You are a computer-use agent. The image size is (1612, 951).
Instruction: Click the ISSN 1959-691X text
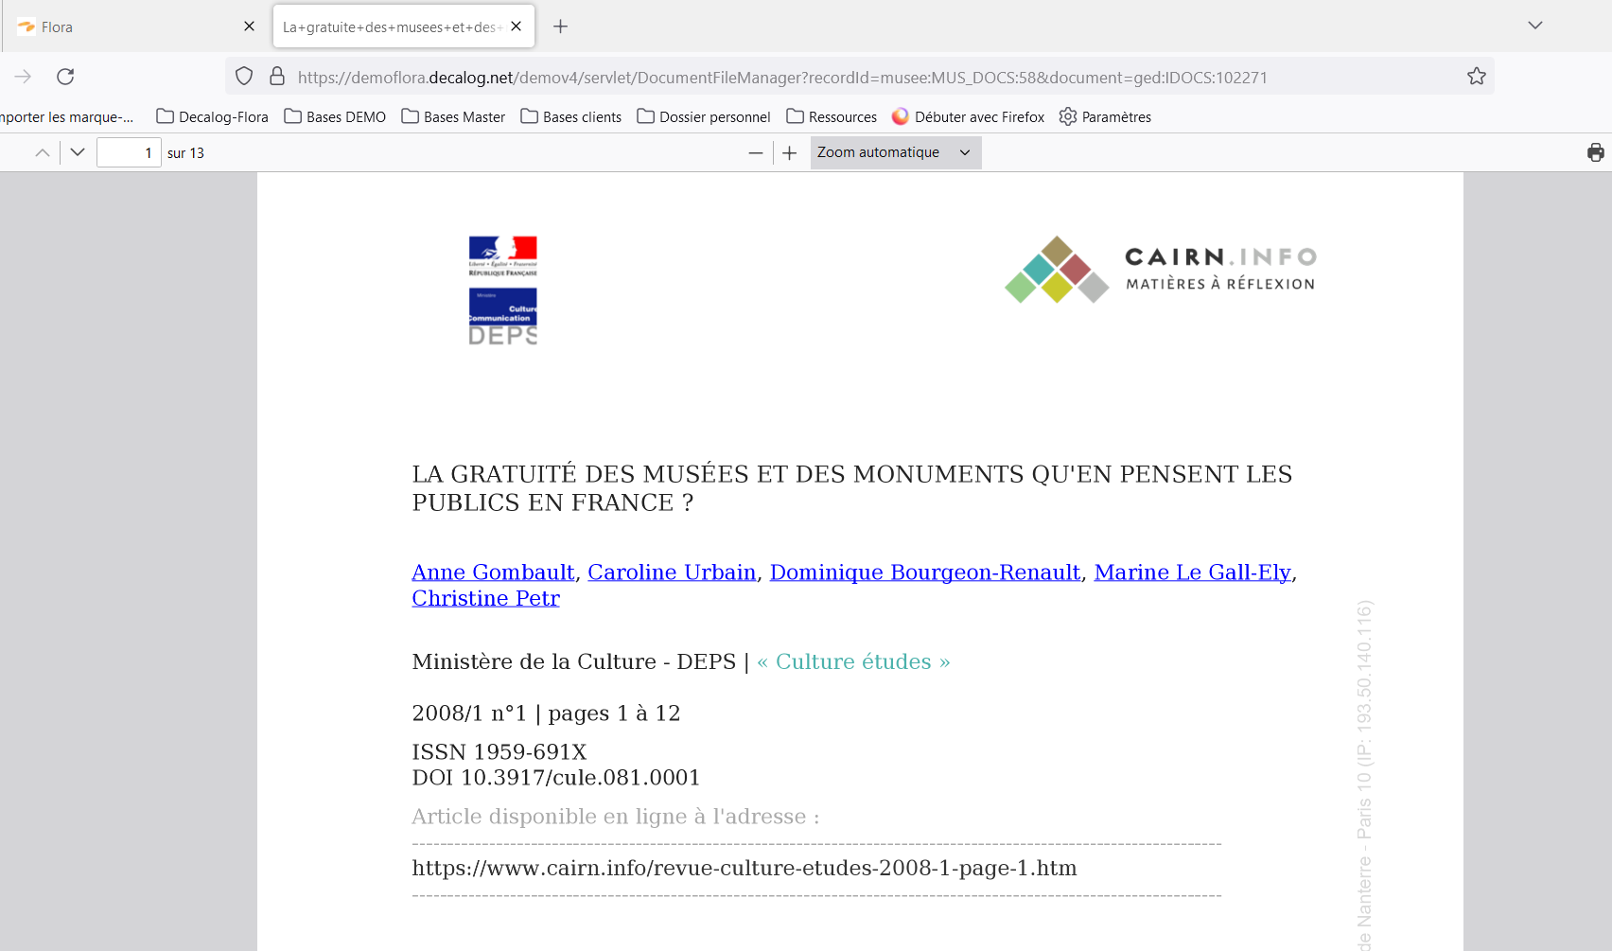click(x=499, y=752)
